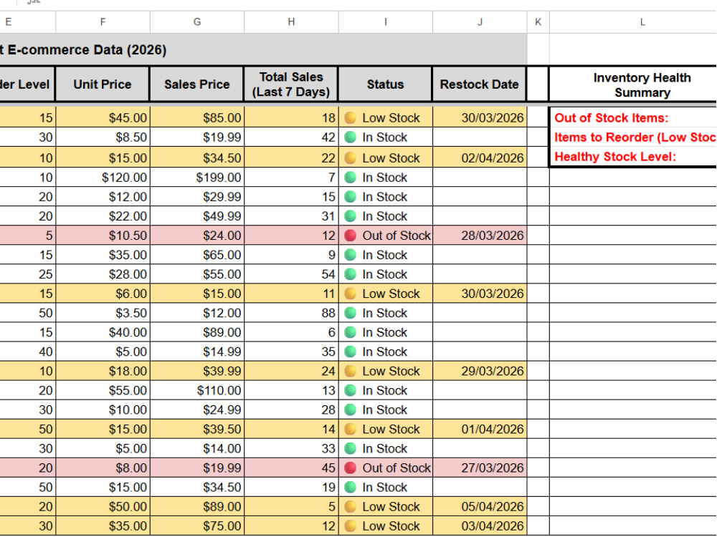Screen dimensions: 717x537
Task: Click the Total Sales (Last 7 Days) header
Action: pyautogui.click(x=291, y=84)
